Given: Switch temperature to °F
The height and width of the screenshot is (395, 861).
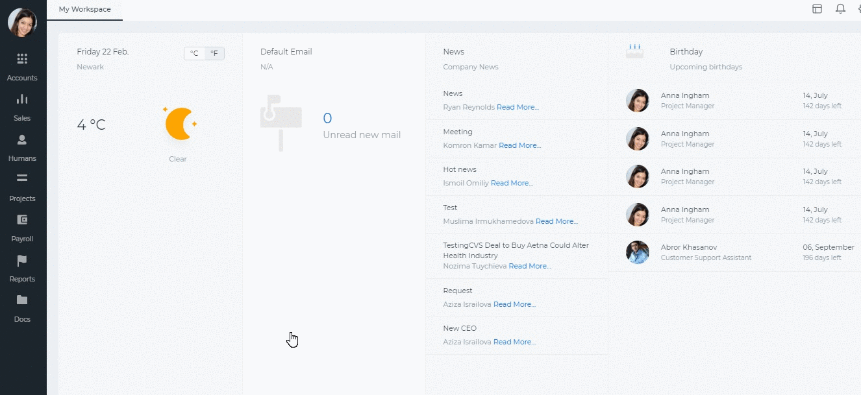Looking at the screenshot, I should pyautogui.click(x=214, y=53).
